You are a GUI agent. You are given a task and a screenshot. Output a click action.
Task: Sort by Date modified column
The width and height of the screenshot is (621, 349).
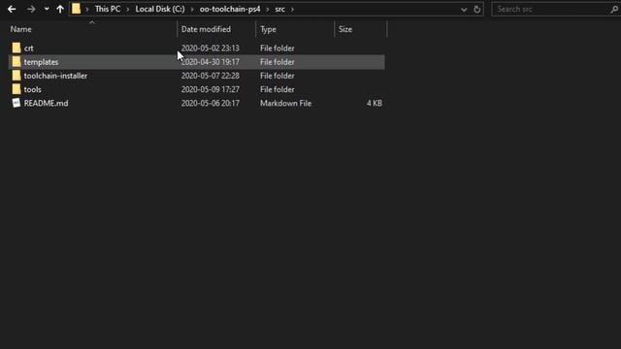(x=206, y=29)
